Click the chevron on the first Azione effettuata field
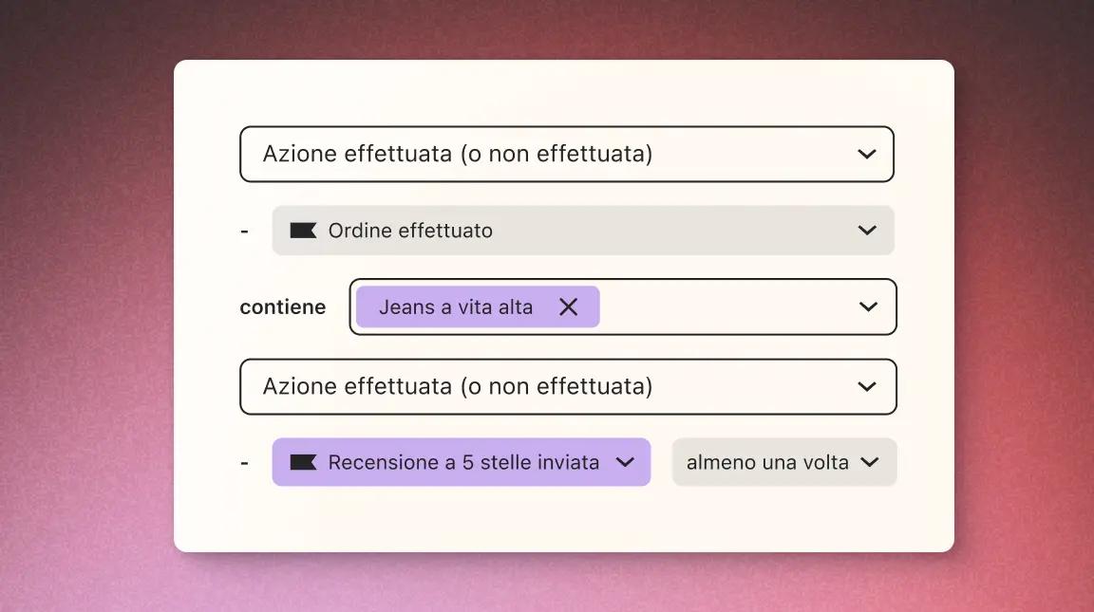The height and width of the screenshot is (612, 1094). coord(866,154)
